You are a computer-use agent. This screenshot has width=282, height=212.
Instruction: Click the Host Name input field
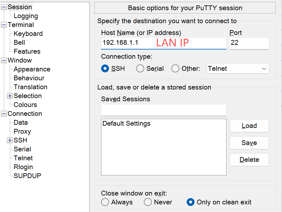click(x=163, y=43)
